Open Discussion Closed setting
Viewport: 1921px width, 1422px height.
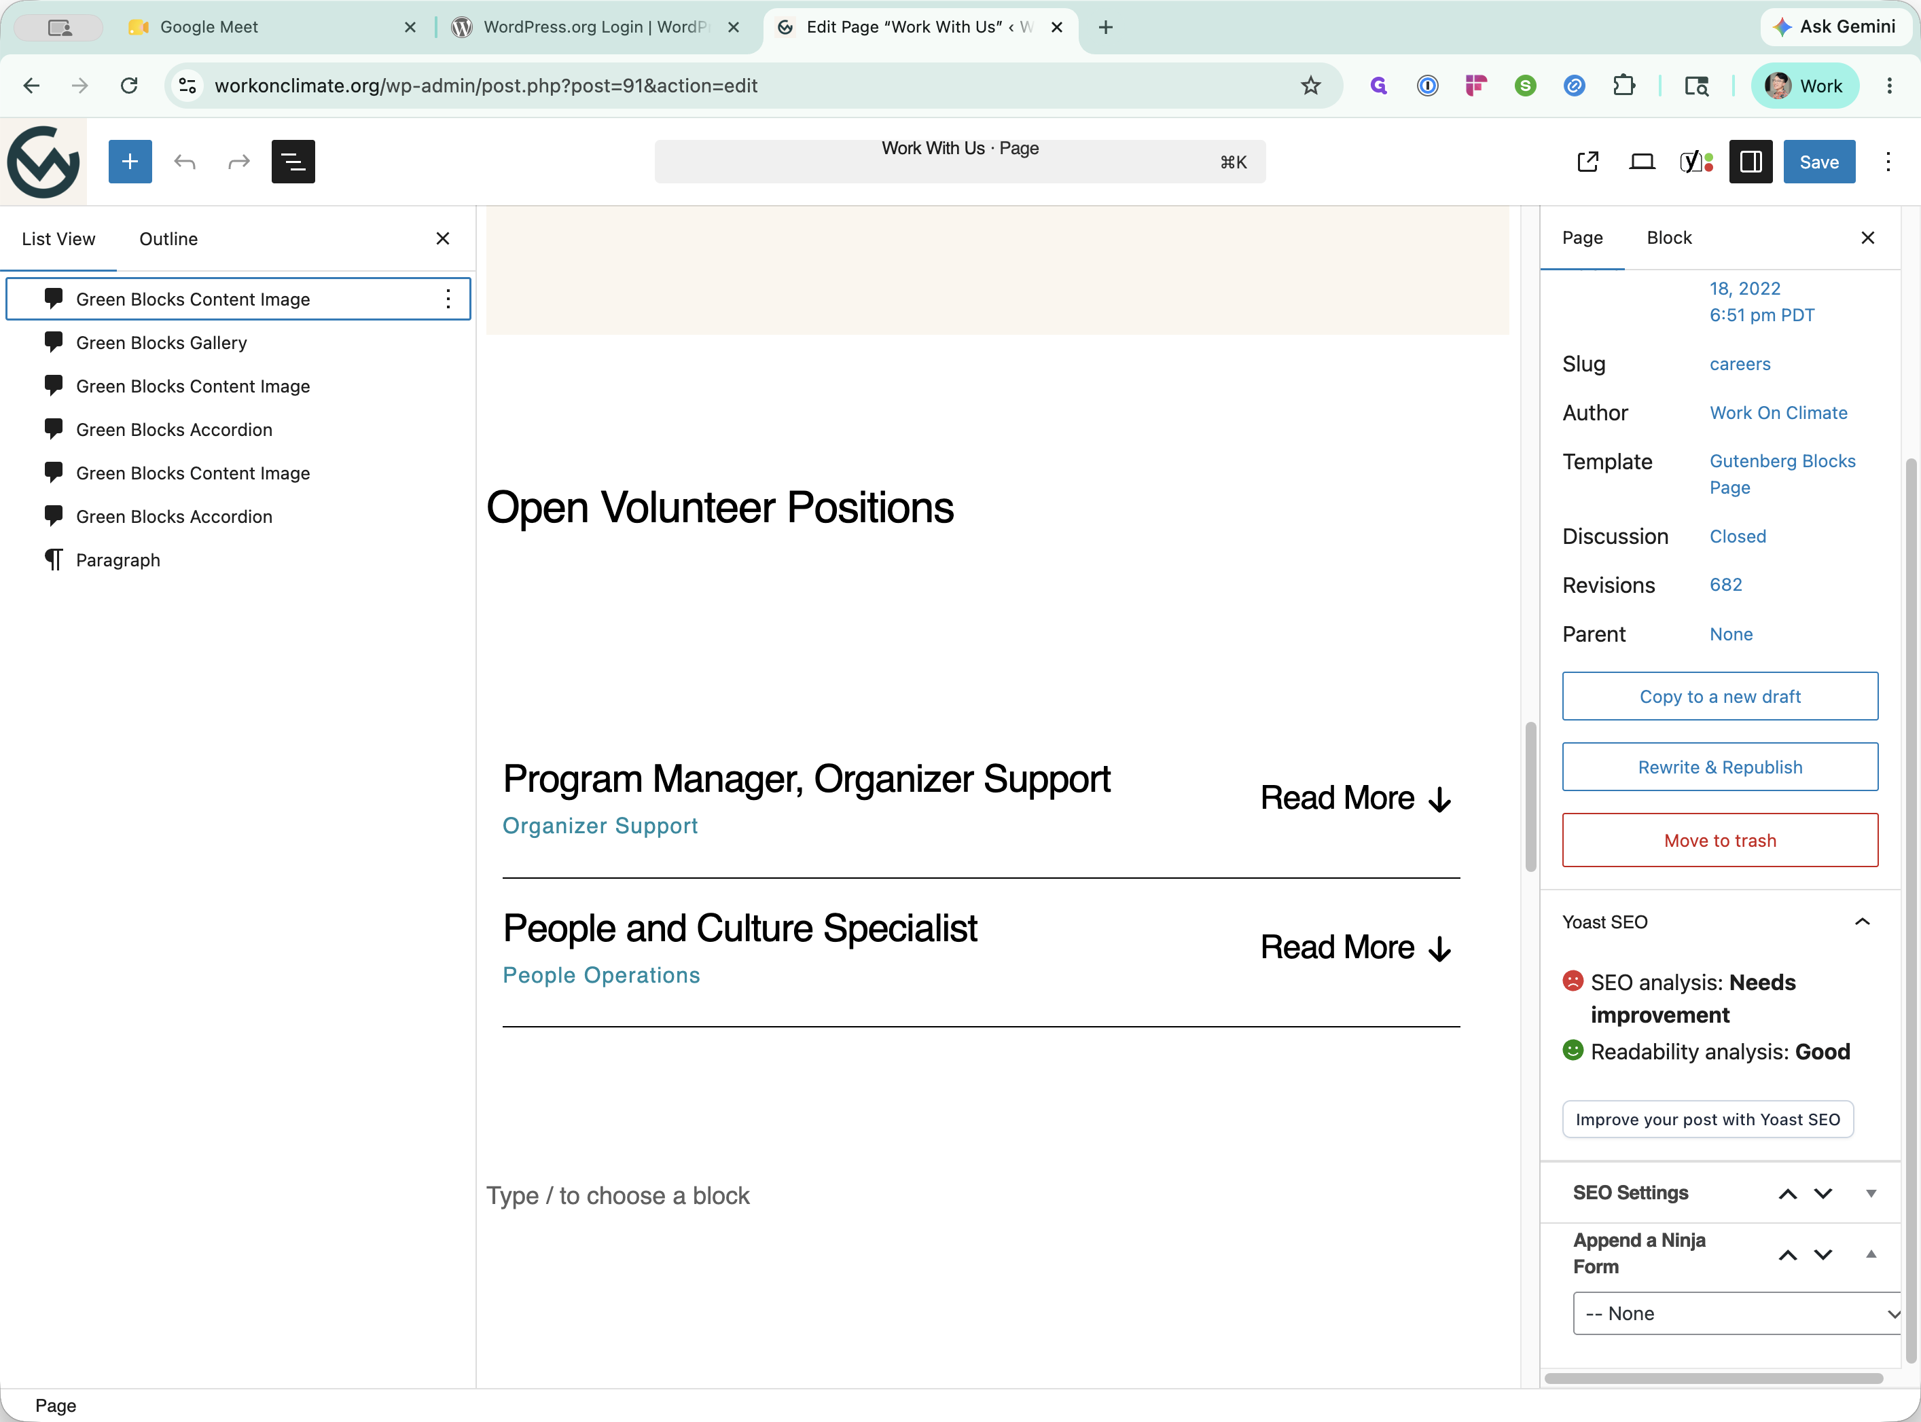[1738, 536]
